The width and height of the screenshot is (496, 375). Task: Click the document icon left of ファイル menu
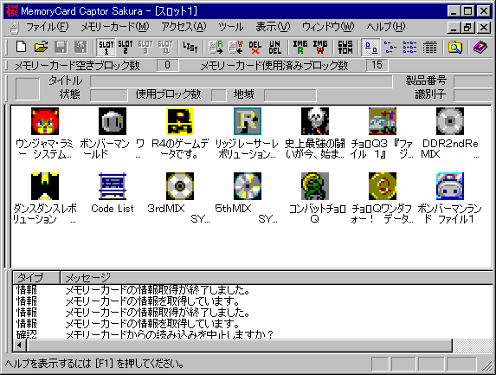point(14,28)
